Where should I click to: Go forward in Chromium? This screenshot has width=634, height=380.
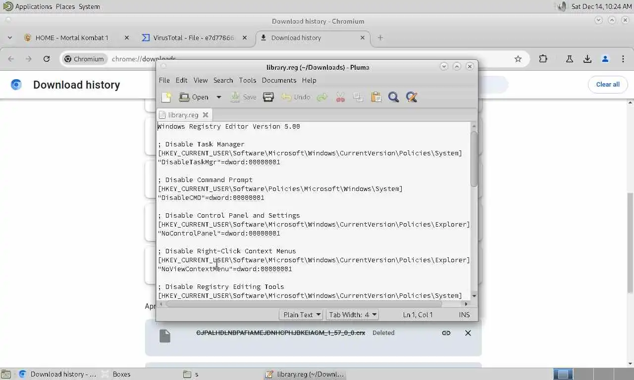tap(29, 59)
